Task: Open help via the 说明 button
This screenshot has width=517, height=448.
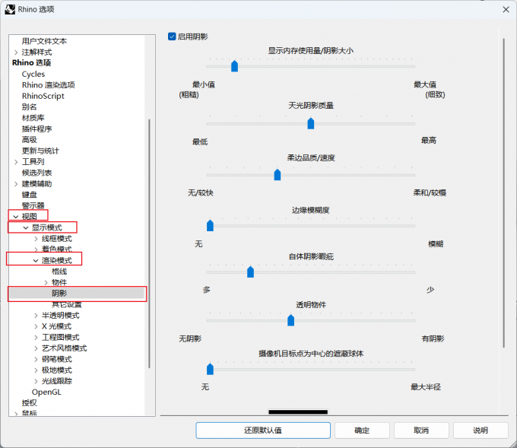Action: 481,431
